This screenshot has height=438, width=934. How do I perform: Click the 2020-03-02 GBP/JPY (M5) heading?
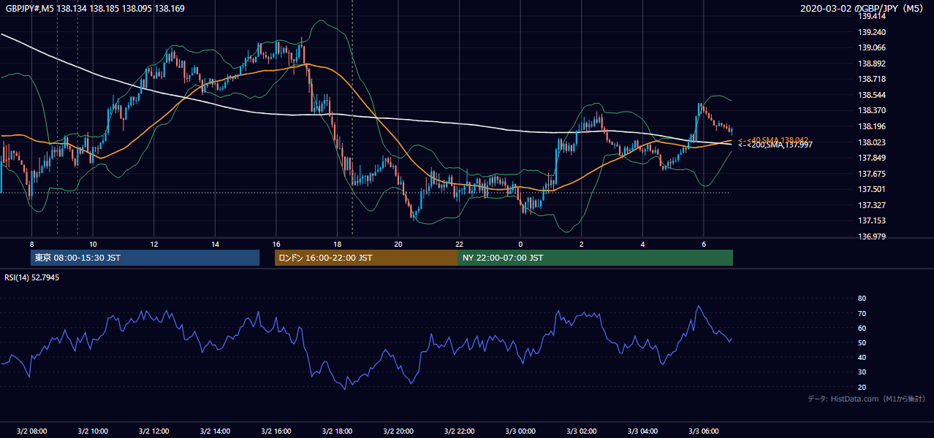point(863,9)
